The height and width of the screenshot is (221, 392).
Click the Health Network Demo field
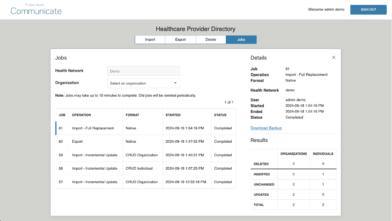tap(143, 71)
